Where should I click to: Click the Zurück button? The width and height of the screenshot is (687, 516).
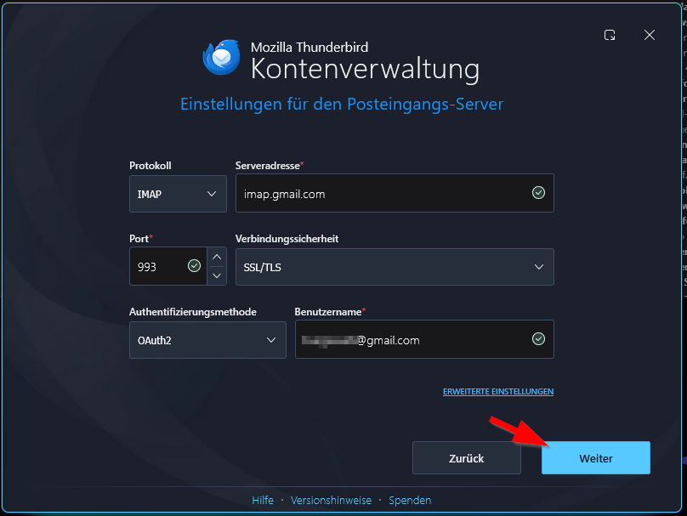(467, 457)
